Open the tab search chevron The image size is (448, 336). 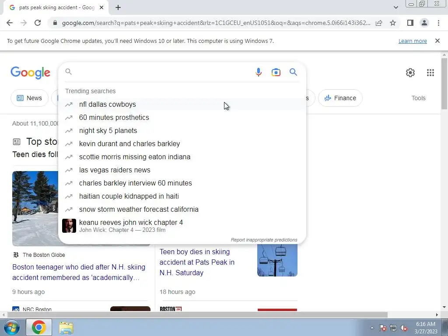point(395,8)
